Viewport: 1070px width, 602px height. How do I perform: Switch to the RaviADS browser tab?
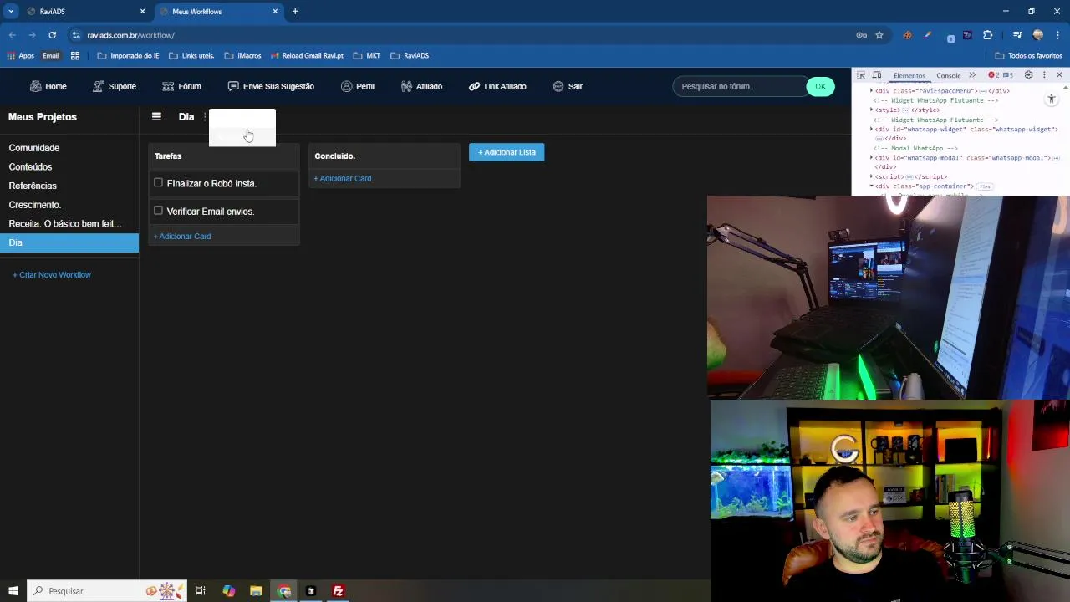85,12
